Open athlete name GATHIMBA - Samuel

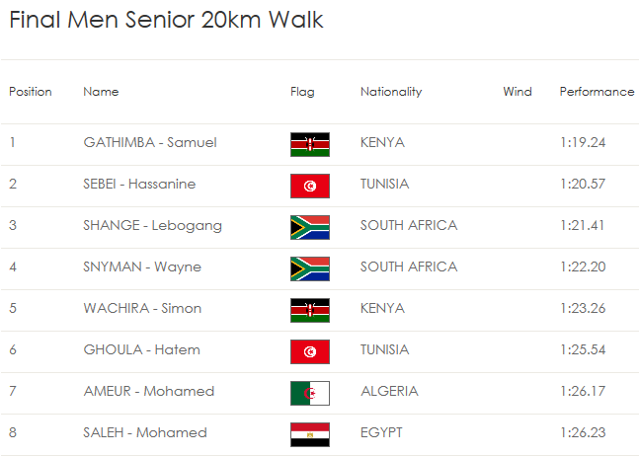tap(150, 142)
